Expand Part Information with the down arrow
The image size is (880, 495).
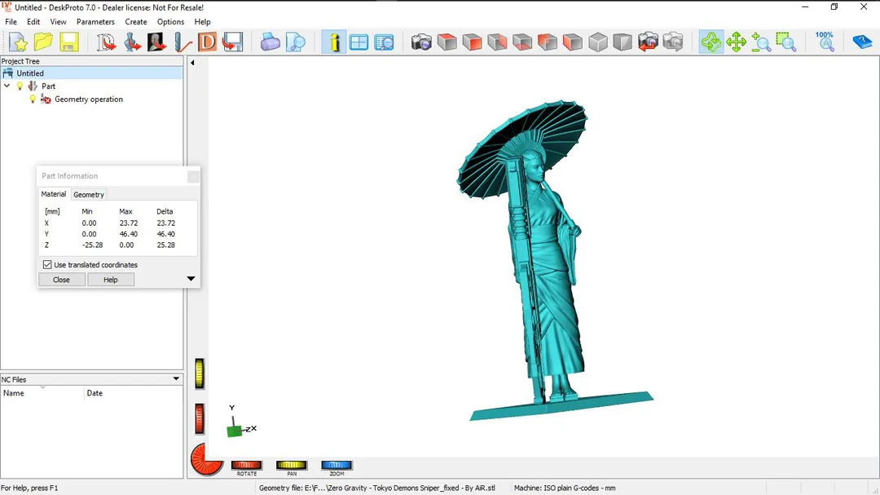point(191,279)
